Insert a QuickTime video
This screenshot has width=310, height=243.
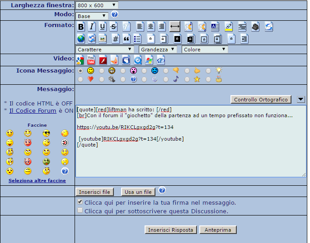tap(137, 60)
